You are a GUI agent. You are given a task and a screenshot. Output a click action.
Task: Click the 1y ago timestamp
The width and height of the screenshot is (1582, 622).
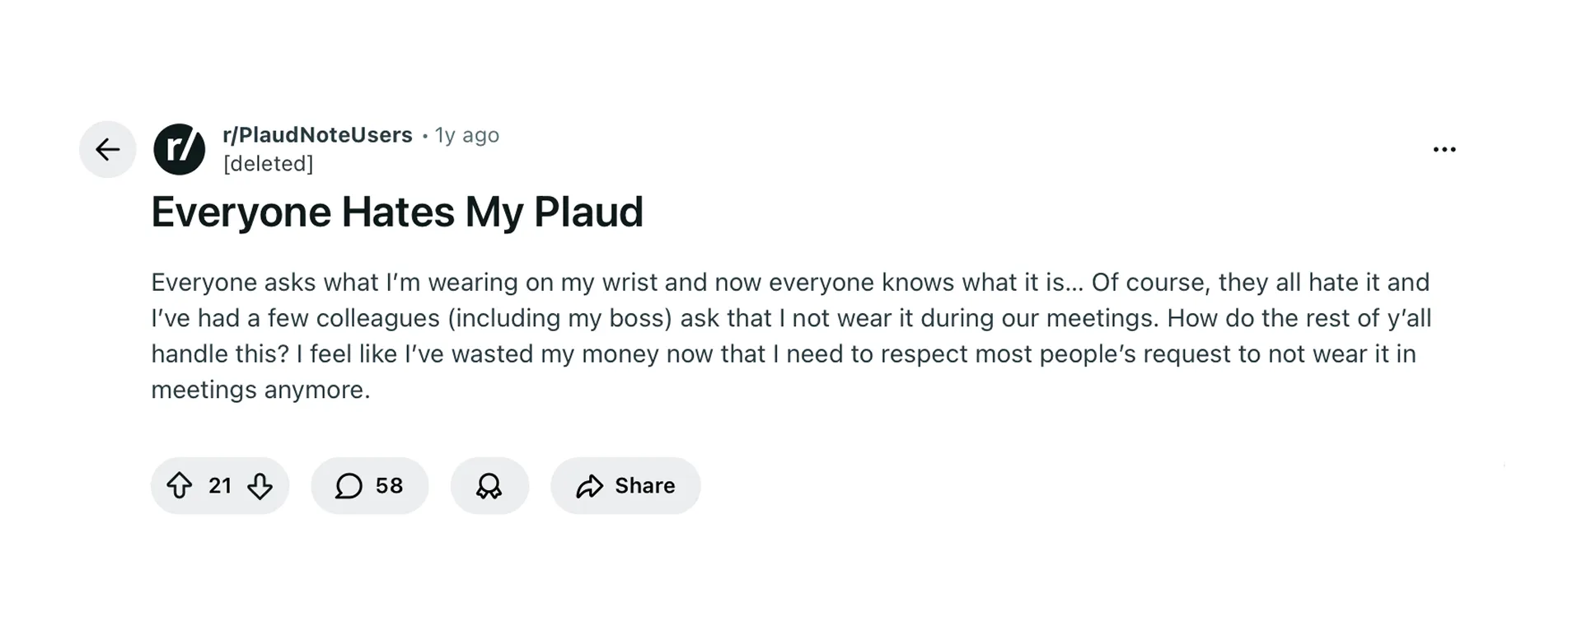click(x=466, y=134)
